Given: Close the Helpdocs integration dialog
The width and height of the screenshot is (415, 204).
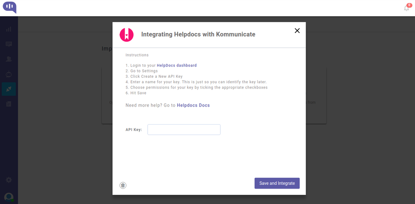Looking at the screenshot, I should [x=297, y=31].
